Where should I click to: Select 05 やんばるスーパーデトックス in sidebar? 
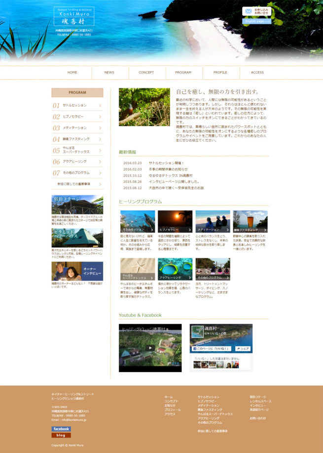coord(77,150)
